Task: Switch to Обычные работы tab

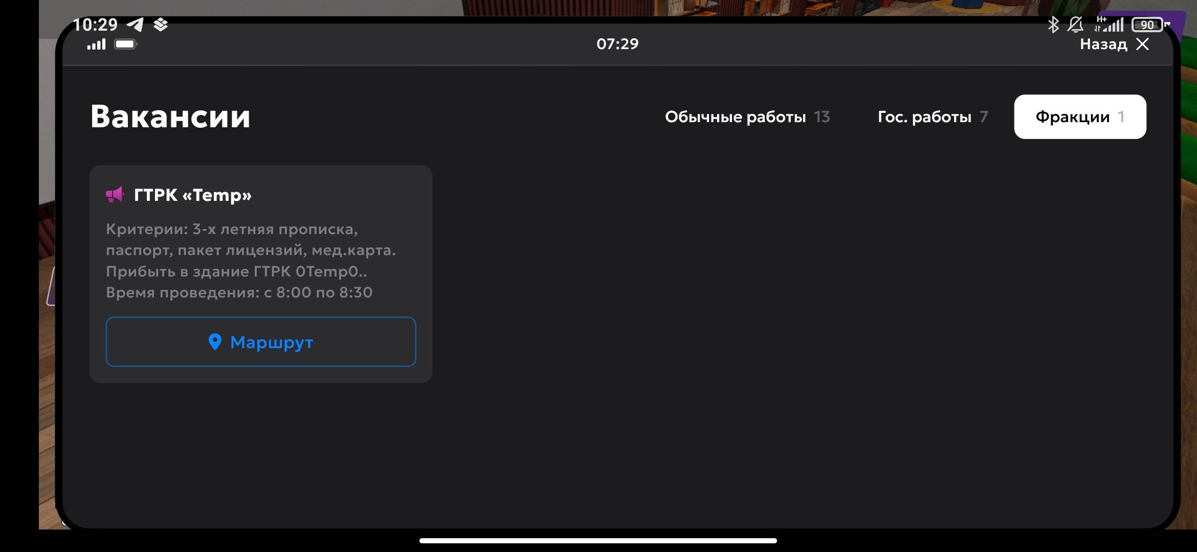Action: pos(747,117)
